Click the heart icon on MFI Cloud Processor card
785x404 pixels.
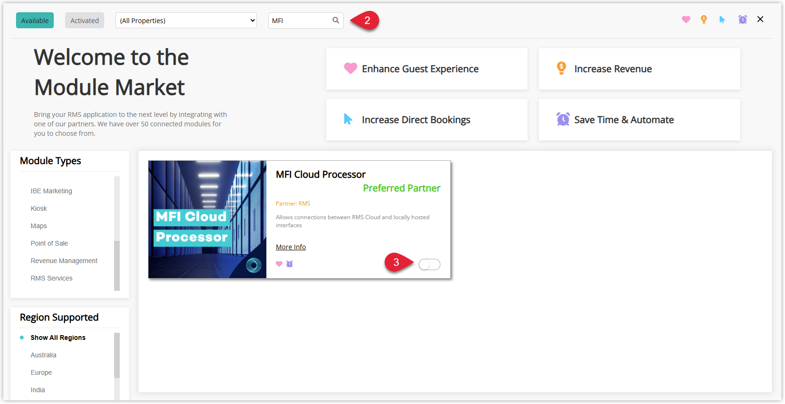coord(279,264)
